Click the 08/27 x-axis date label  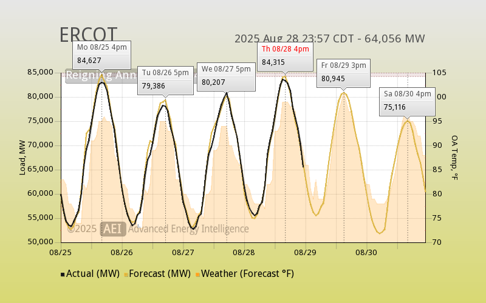[183, 253]
